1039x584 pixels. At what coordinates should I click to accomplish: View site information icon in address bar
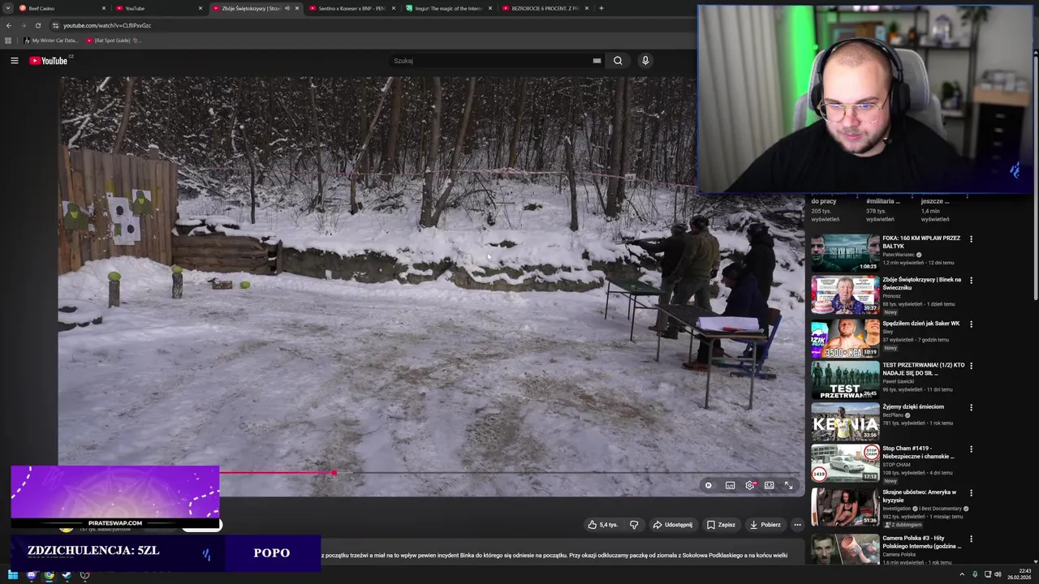click(x=55, y=25)
